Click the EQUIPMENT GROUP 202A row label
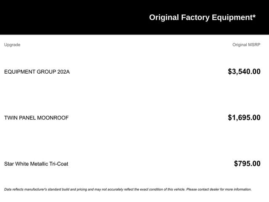The image size is (269, 202). click(37, 72)
